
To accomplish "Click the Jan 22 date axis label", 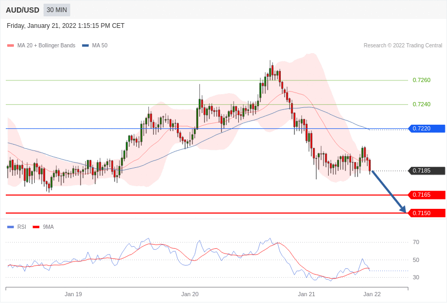I will (x=372, y=294).
